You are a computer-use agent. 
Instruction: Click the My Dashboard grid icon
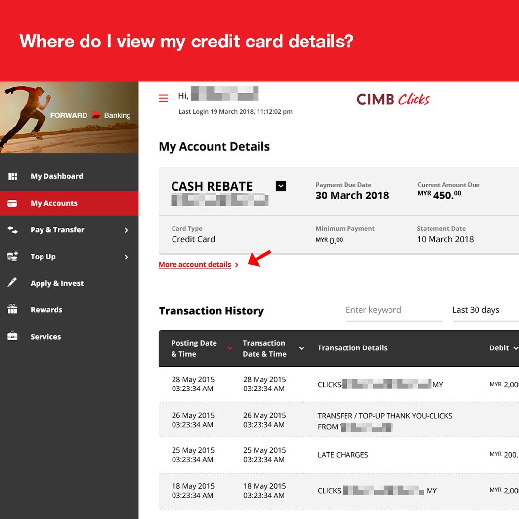[x=12, y=176]
